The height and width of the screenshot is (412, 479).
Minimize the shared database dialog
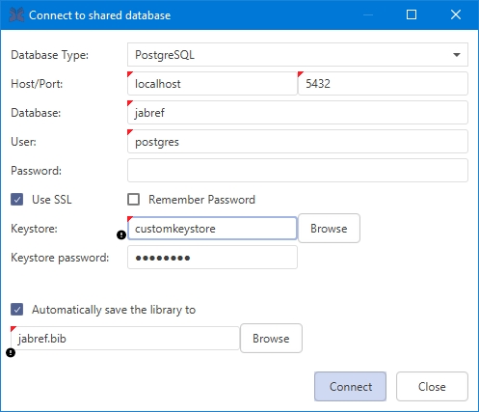(368, 14)
